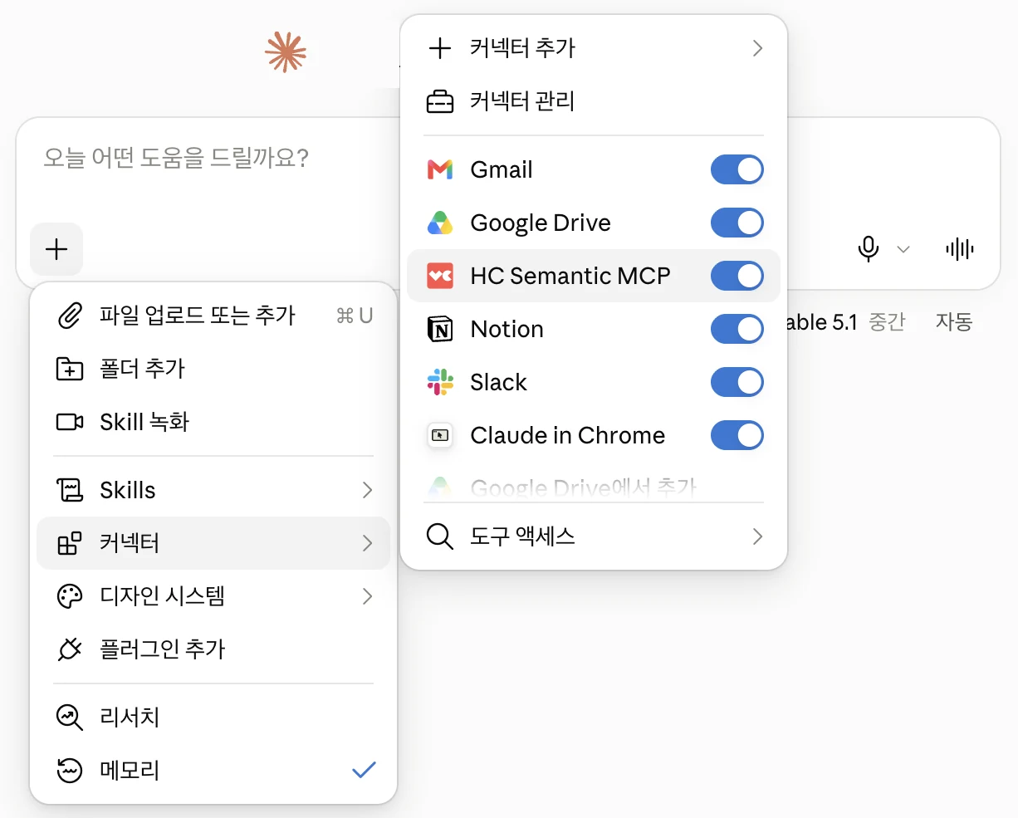Click the ⌘U shortcut label
The height and width of the screenshot is (818, 1018).
coord(355,316)
